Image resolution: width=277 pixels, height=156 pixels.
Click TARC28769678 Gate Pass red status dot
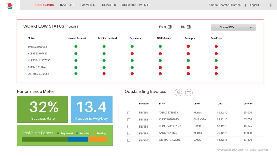(x=216, y=46)
